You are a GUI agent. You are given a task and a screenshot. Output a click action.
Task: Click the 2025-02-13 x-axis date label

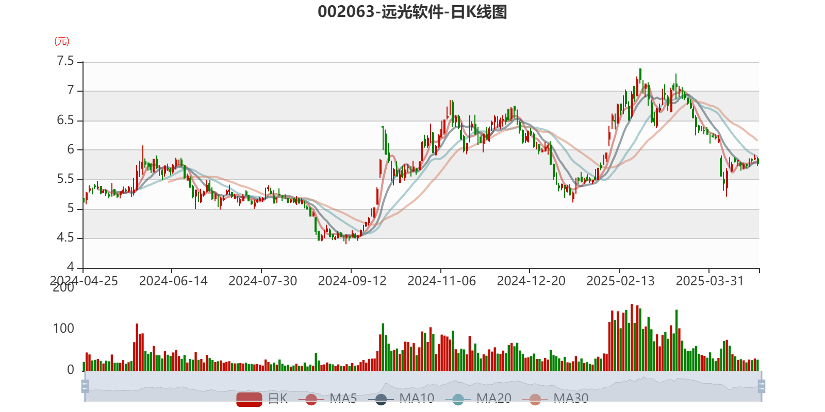(x=620, y=281)
